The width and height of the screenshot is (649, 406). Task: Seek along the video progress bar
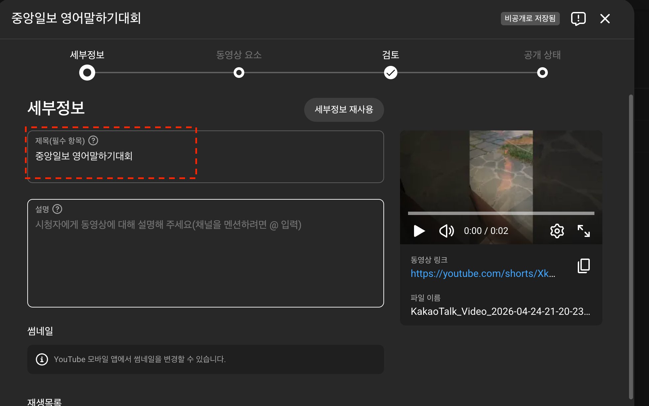click(x=501, y=213)
